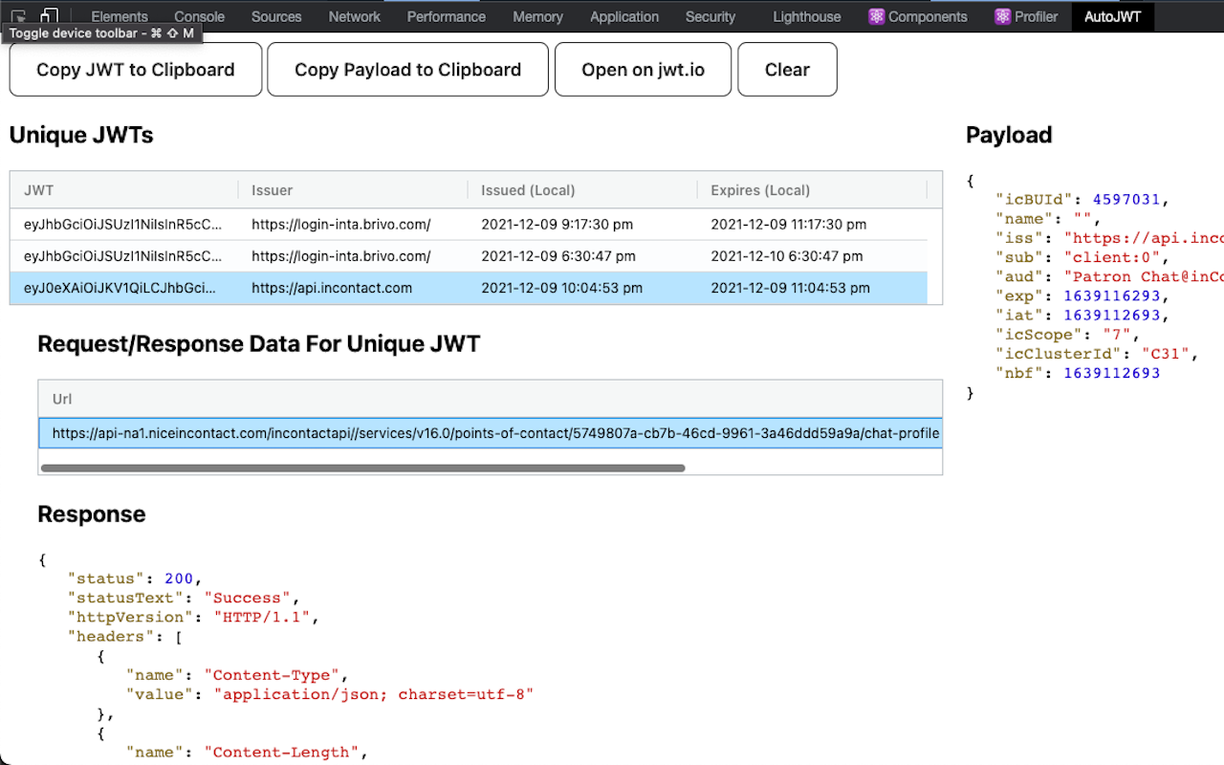Screen dimensions: 1224x765
Task: Click icBUId value 4597031 in payload
Action: point(1126,200)
